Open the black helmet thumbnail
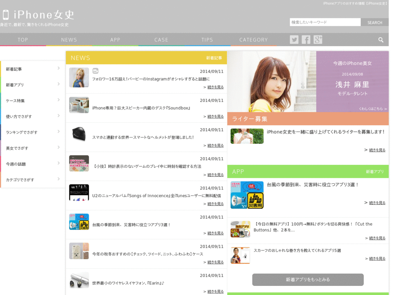Screen dimensions: 393x295 pos(79,134)
